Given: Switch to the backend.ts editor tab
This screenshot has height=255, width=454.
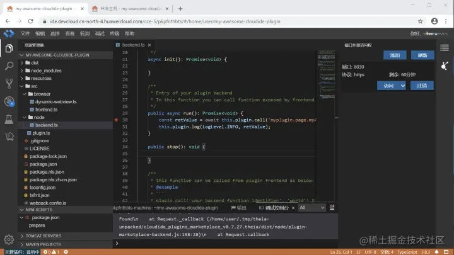Looking at the screenshot, I should (133, 45).
